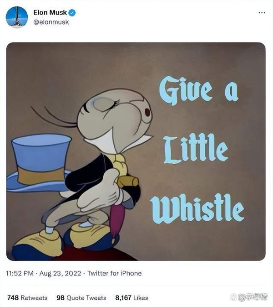View the 748 Retweets list
273x307 pixels.
[27, 298]
